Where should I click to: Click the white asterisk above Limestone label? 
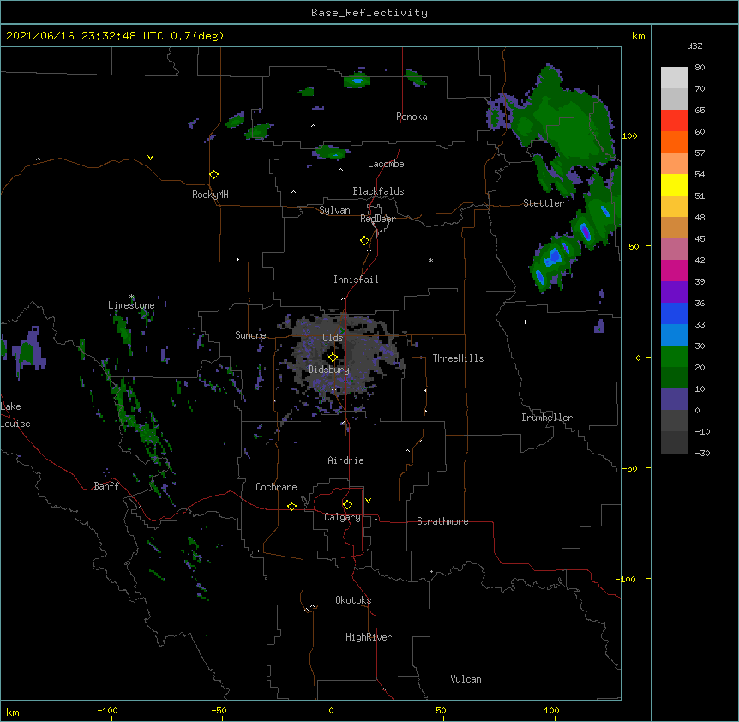[131, 297]
